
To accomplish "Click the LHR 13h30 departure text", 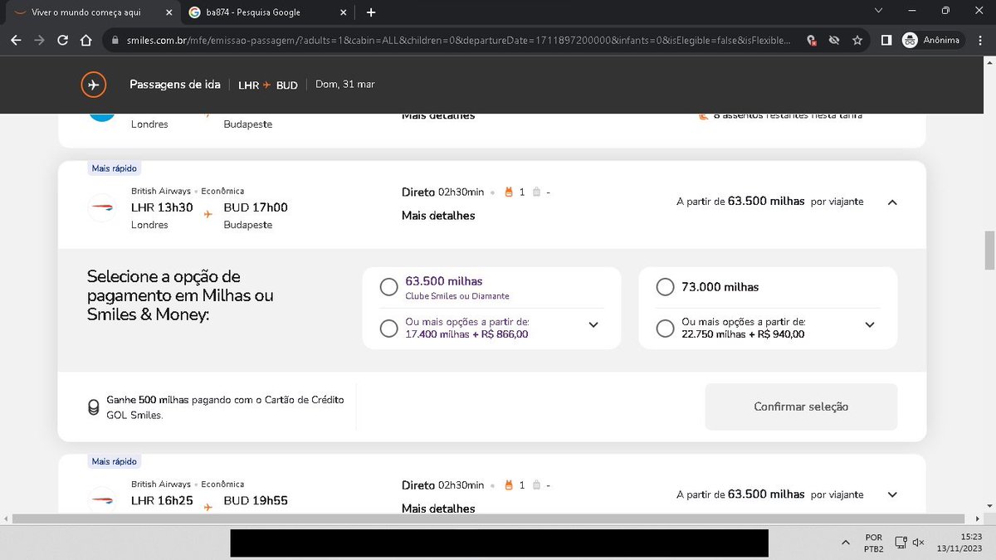I will pos(162,207).
